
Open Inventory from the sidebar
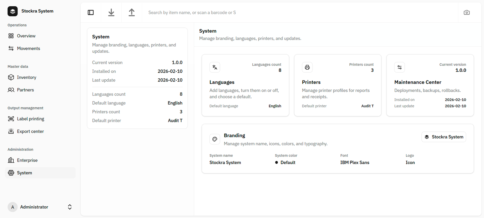(27, 77)
